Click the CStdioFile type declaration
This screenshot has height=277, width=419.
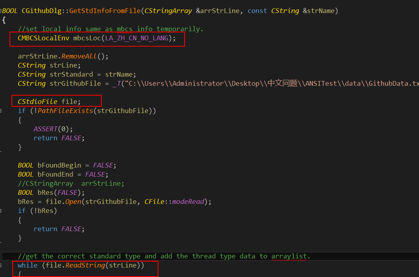point(38,102)
